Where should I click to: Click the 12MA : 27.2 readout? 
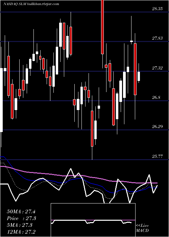[21, 232]
